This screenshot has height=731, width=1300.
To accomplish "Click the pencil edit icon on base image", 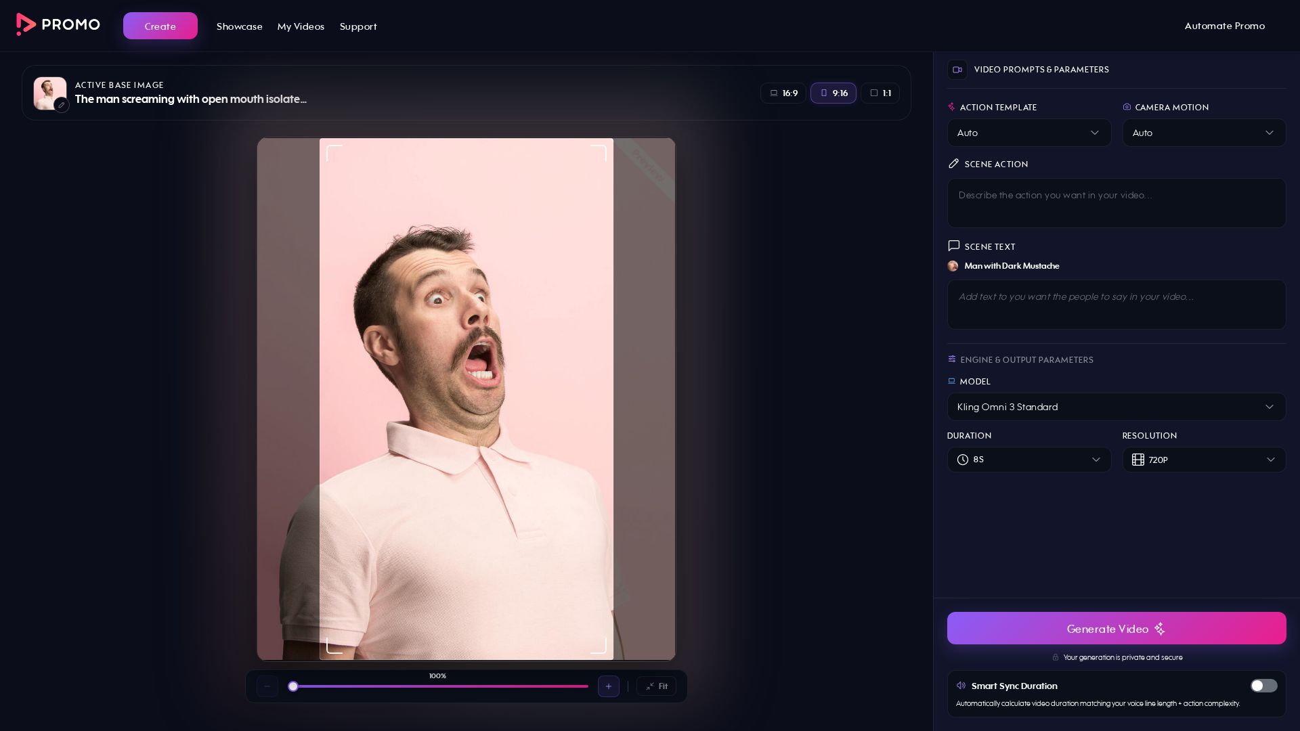I will (62, 105).
